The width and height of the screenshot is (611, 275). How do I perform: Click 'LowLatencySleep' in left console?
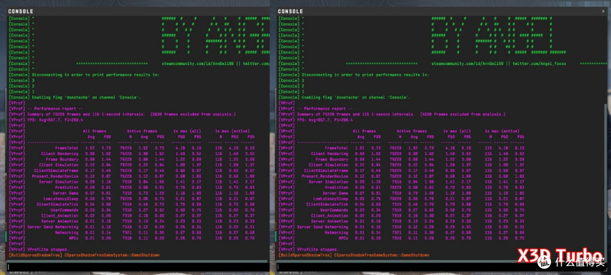[x=61, y=199]
